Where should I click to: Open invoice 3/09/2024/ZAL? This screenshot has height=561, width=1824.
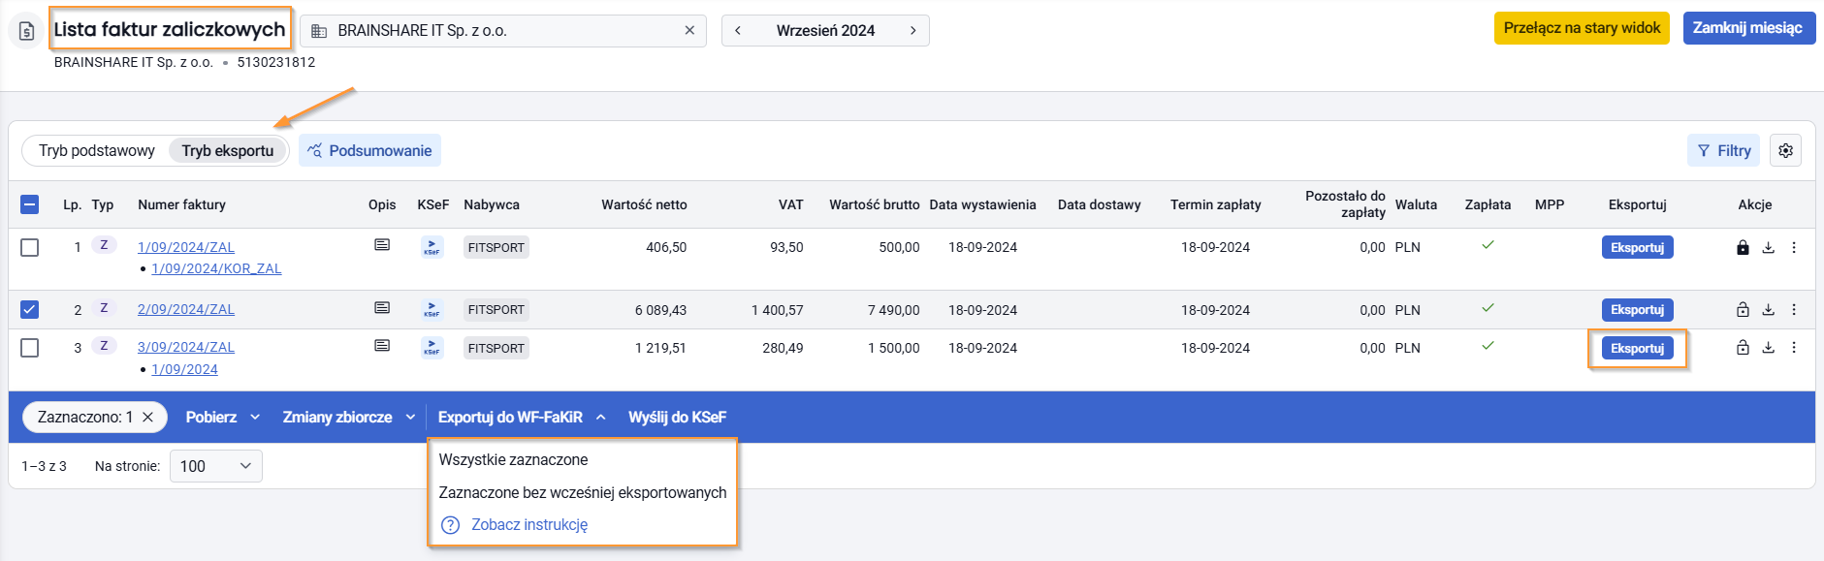[186, 347]
